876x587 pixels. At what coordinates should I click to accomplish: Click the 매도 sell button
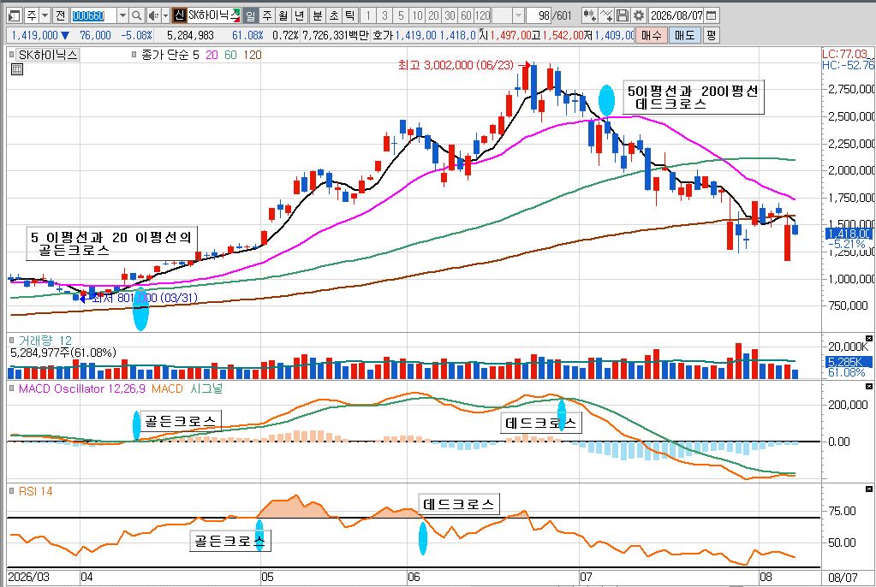[685, 35]
